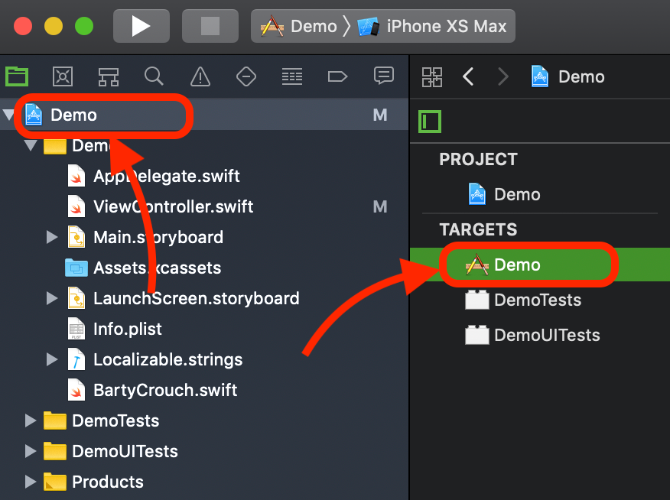Click the AppDelegate.swift Swift file icon
This screenshot has width=670, height=500.
click(76, 176)
